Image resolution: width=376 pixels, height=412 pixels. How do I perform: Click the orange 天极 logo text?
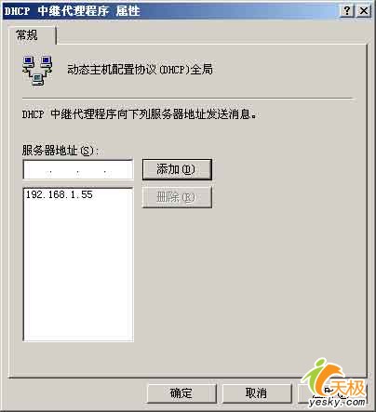point(347,388)
